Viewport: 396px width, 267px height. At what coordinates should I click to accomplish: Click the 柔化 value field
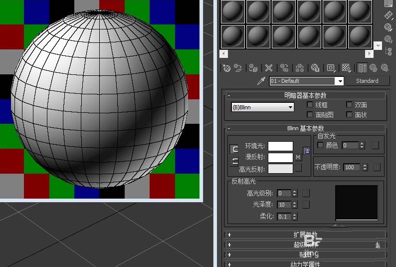tap(285, 217)
